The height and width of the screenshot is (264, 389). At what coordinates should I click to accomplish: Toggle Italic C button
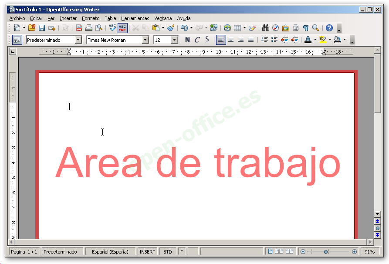coord(197,40)
